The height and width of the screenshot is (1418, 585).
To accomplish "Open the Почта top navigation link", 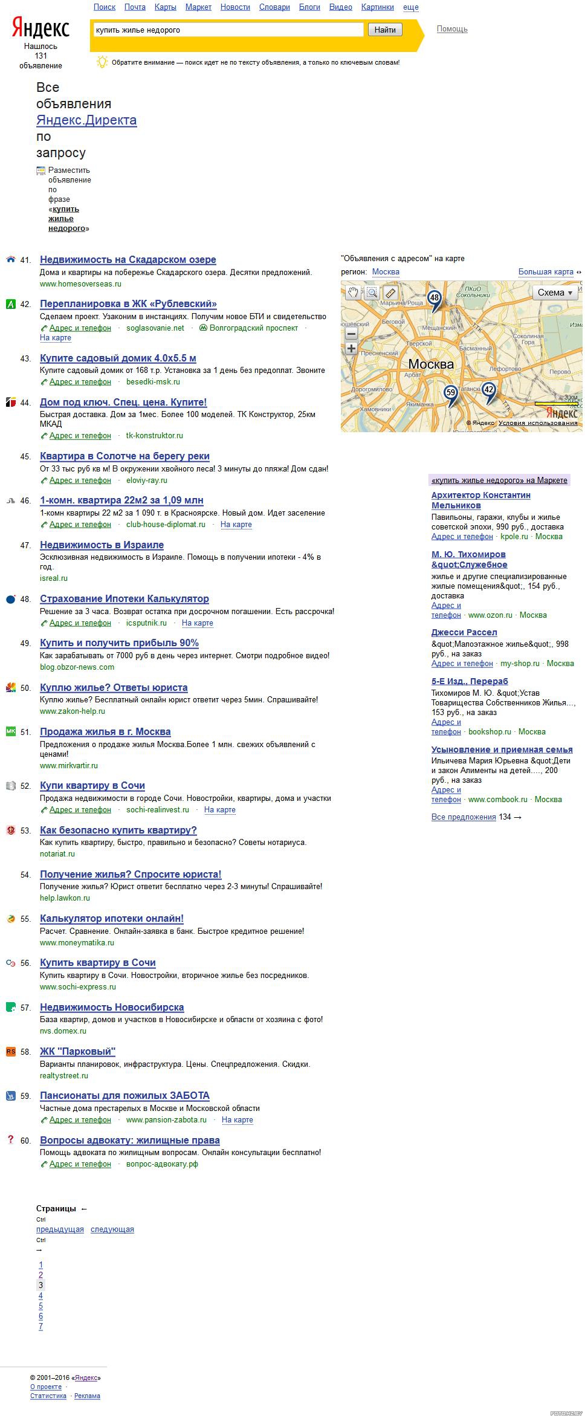I will (135, 7).
